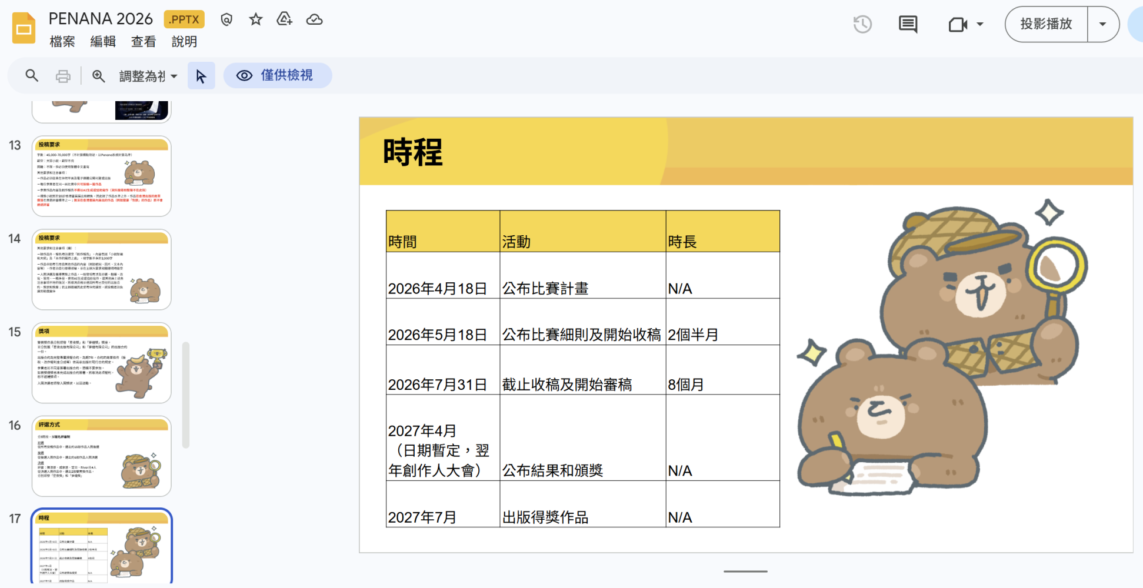Screen dimensions: 1143x588
Task: Click the zoom magnifier tool
Action: pos(98,76)
